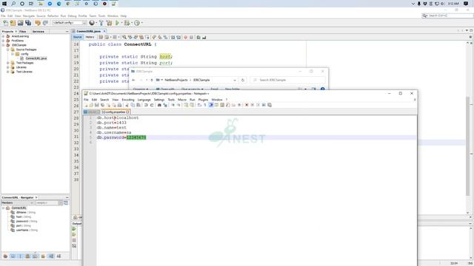
Task: Switch to the Files tab in NetBeans
Action: click(x=23, y=31)
